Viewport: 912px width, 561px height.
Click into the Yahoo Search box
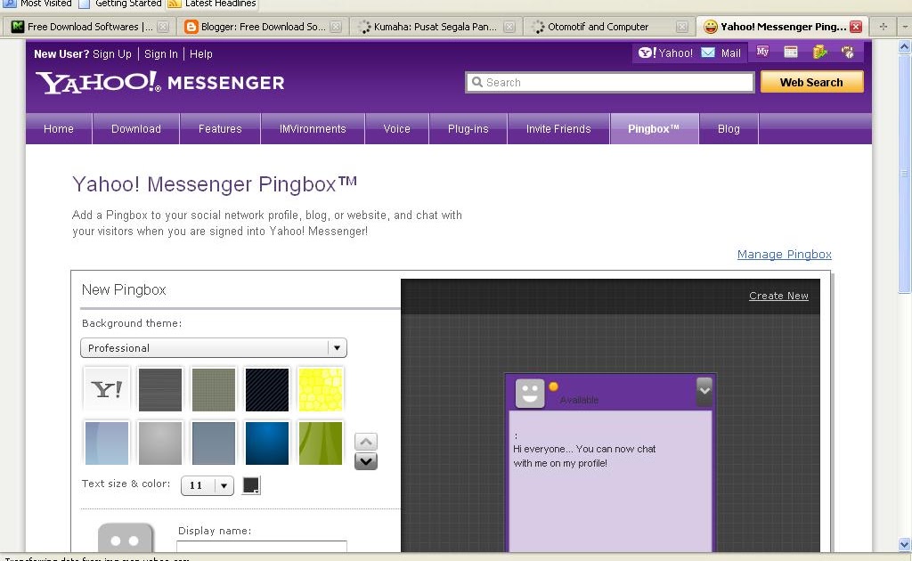point(609,82)
